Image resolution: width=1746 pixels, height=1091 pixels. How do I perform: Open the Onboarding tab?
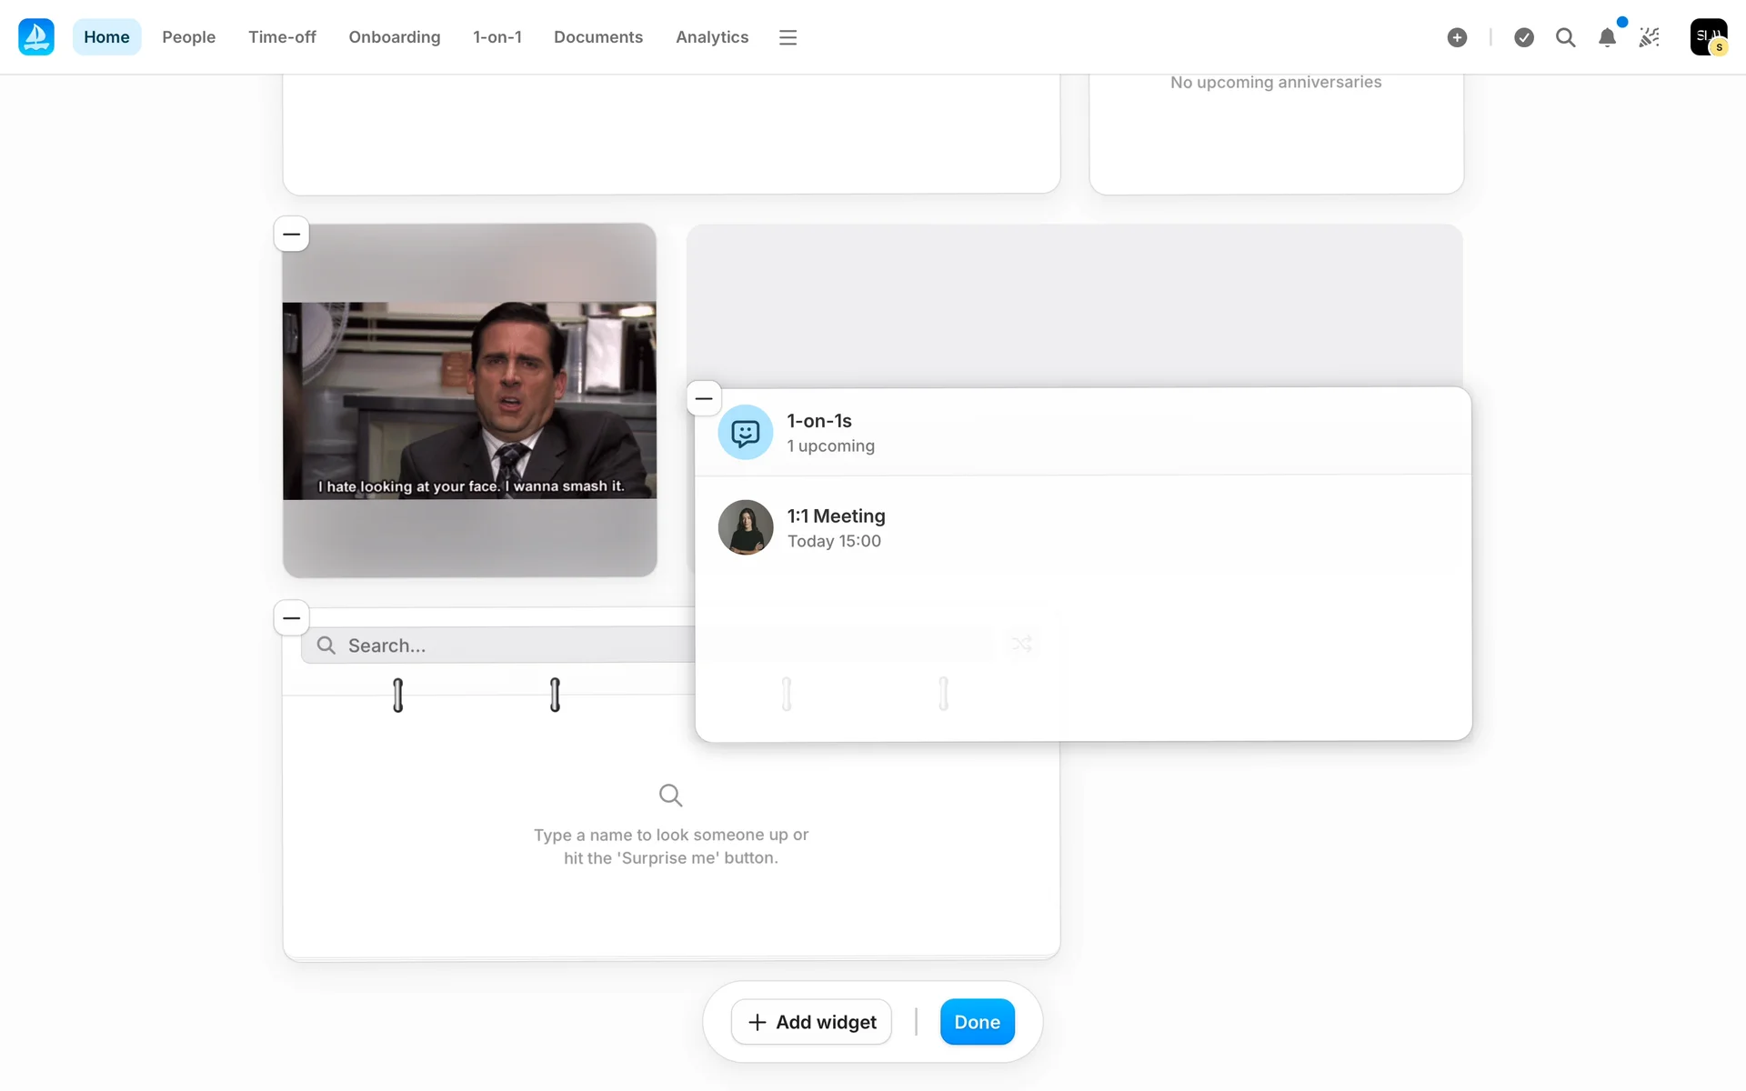click(x=394, y=37)
